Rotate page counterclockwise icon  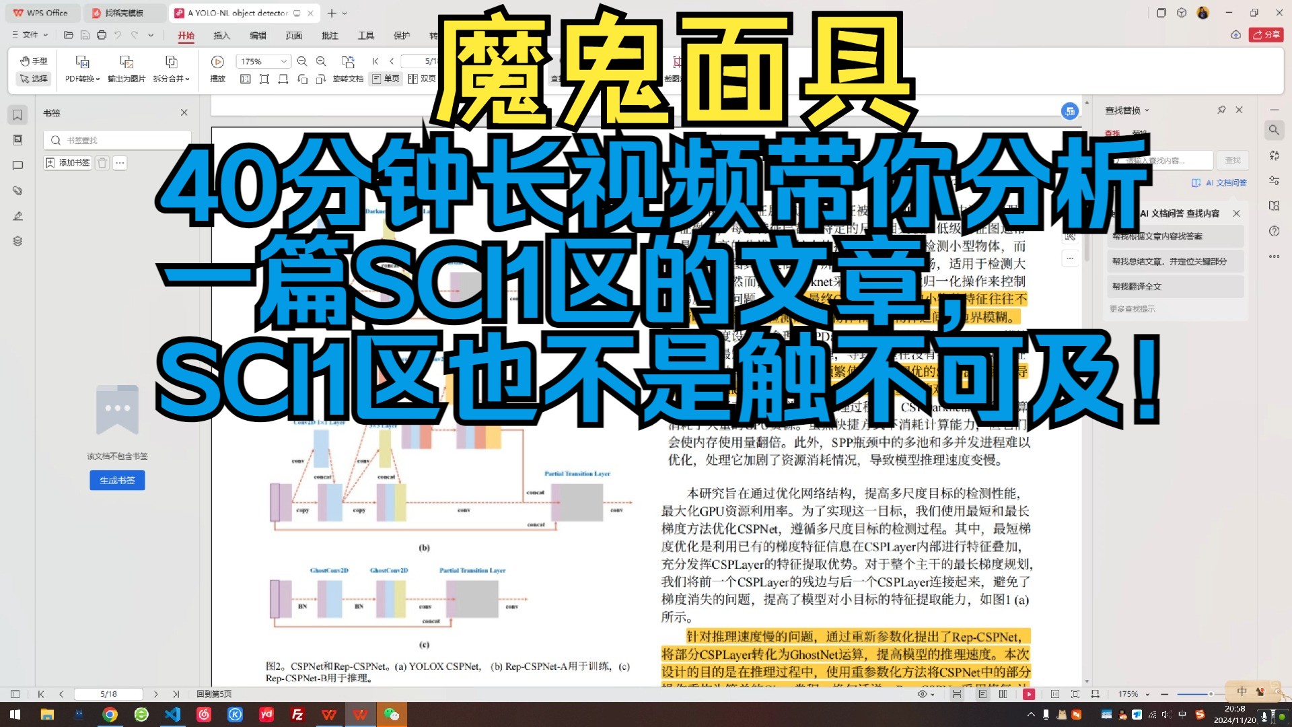[x=302, y=79]
